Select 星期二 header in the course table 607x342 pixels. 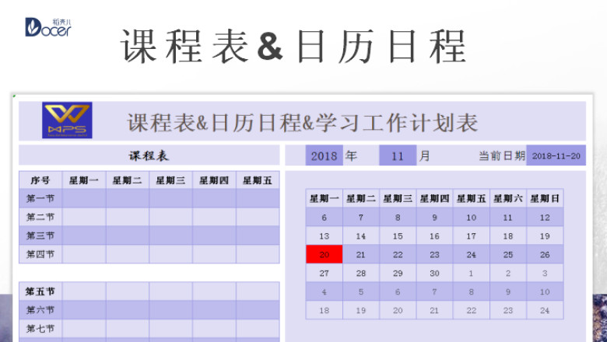pyautogui.click(x=128, y=180)
